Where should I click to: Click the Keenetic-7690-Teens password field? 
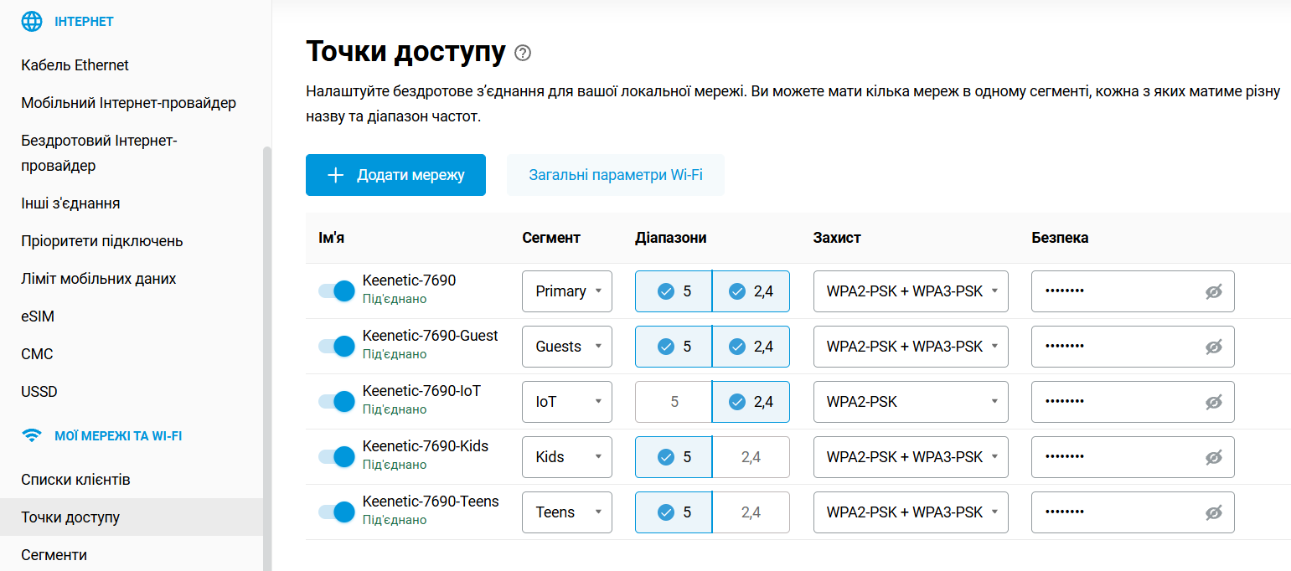coord(1133,512)
